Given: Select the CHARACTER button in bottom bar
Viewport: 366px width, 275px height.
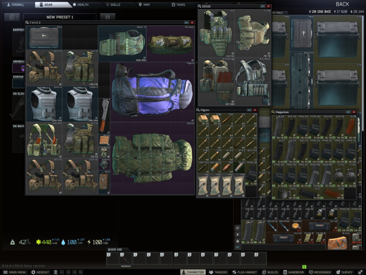Looking at the screenshot, I should (193, 272).
